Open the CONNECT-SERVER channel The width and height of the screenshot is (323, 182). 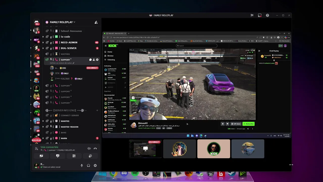pyautogui.click(x=72, y=115)
